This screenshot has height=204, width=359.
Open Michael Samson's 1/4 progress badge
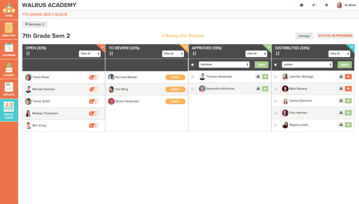click(x=93, y=89)
